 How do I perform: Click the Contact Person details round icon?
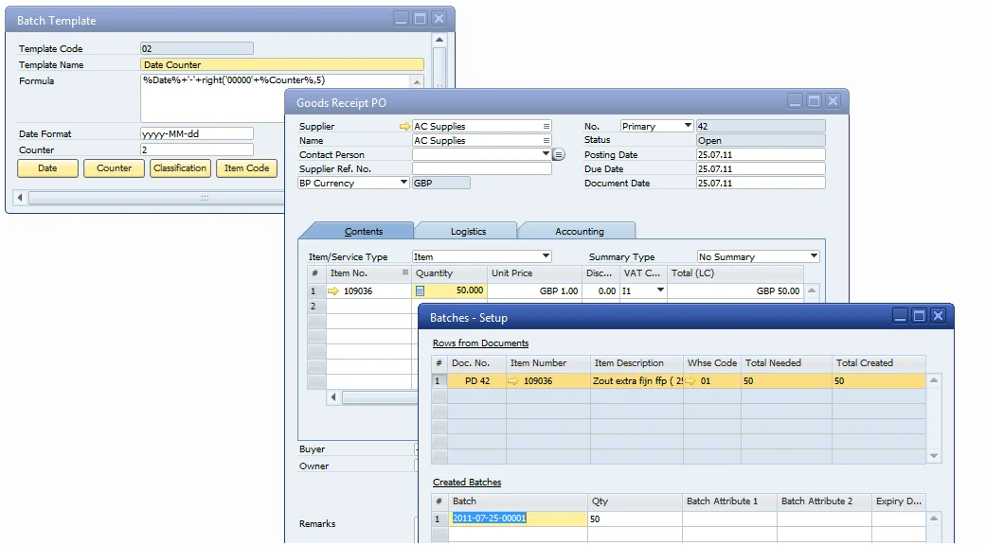point(559,154)
